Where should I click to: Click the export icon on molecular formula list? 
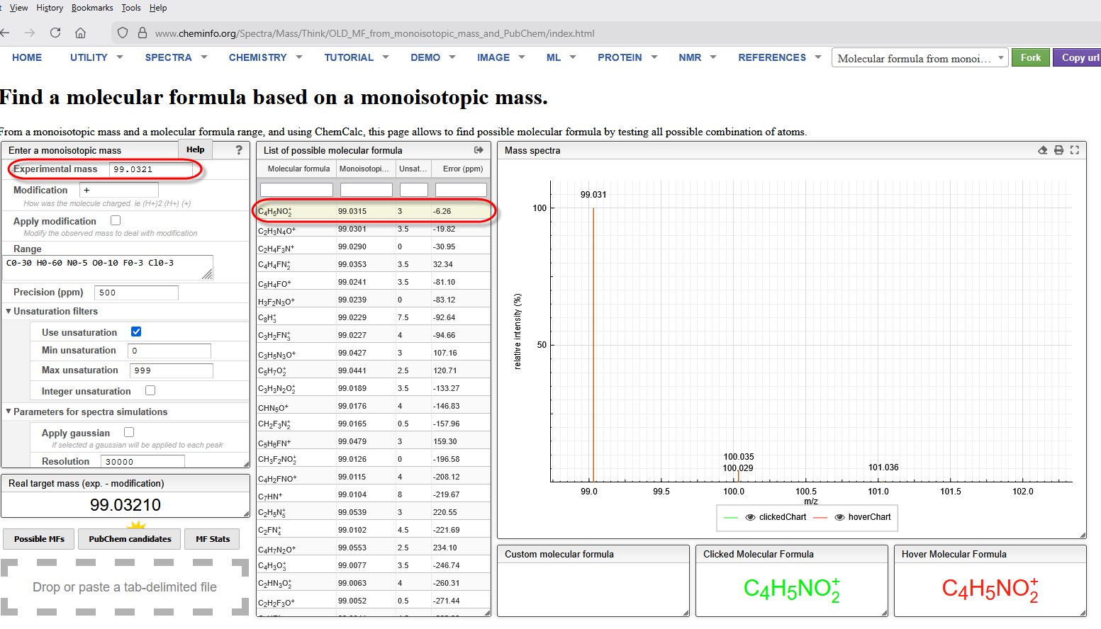(x=479, y=150)
